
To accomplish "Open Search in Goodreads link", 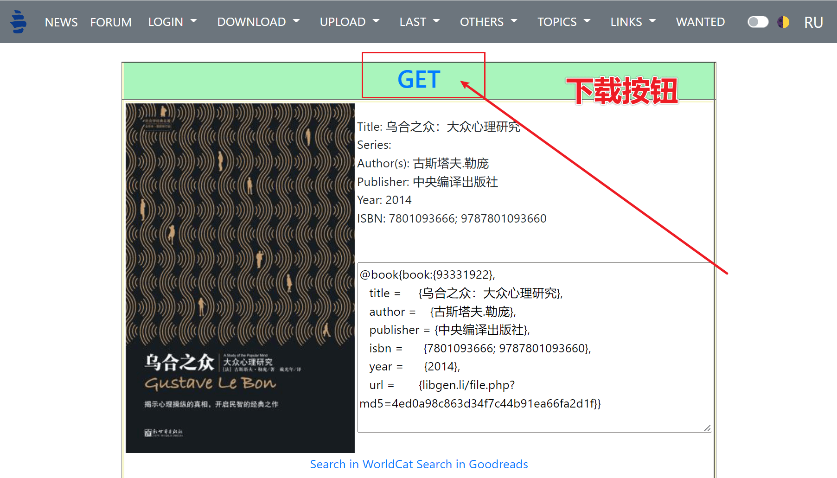I will point(472,464).
